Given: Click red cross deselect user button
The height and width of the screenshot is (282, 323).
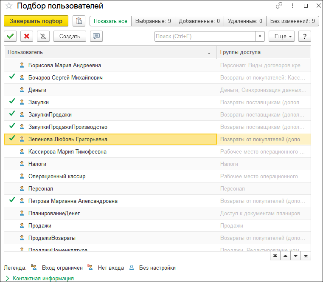Looking at the screenshot, I should (x=27, y=36).
